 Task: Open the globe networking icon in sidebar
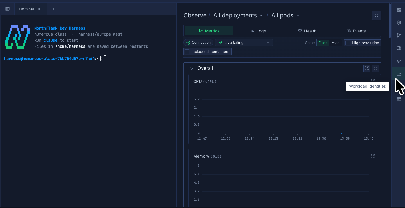[399, 48]
